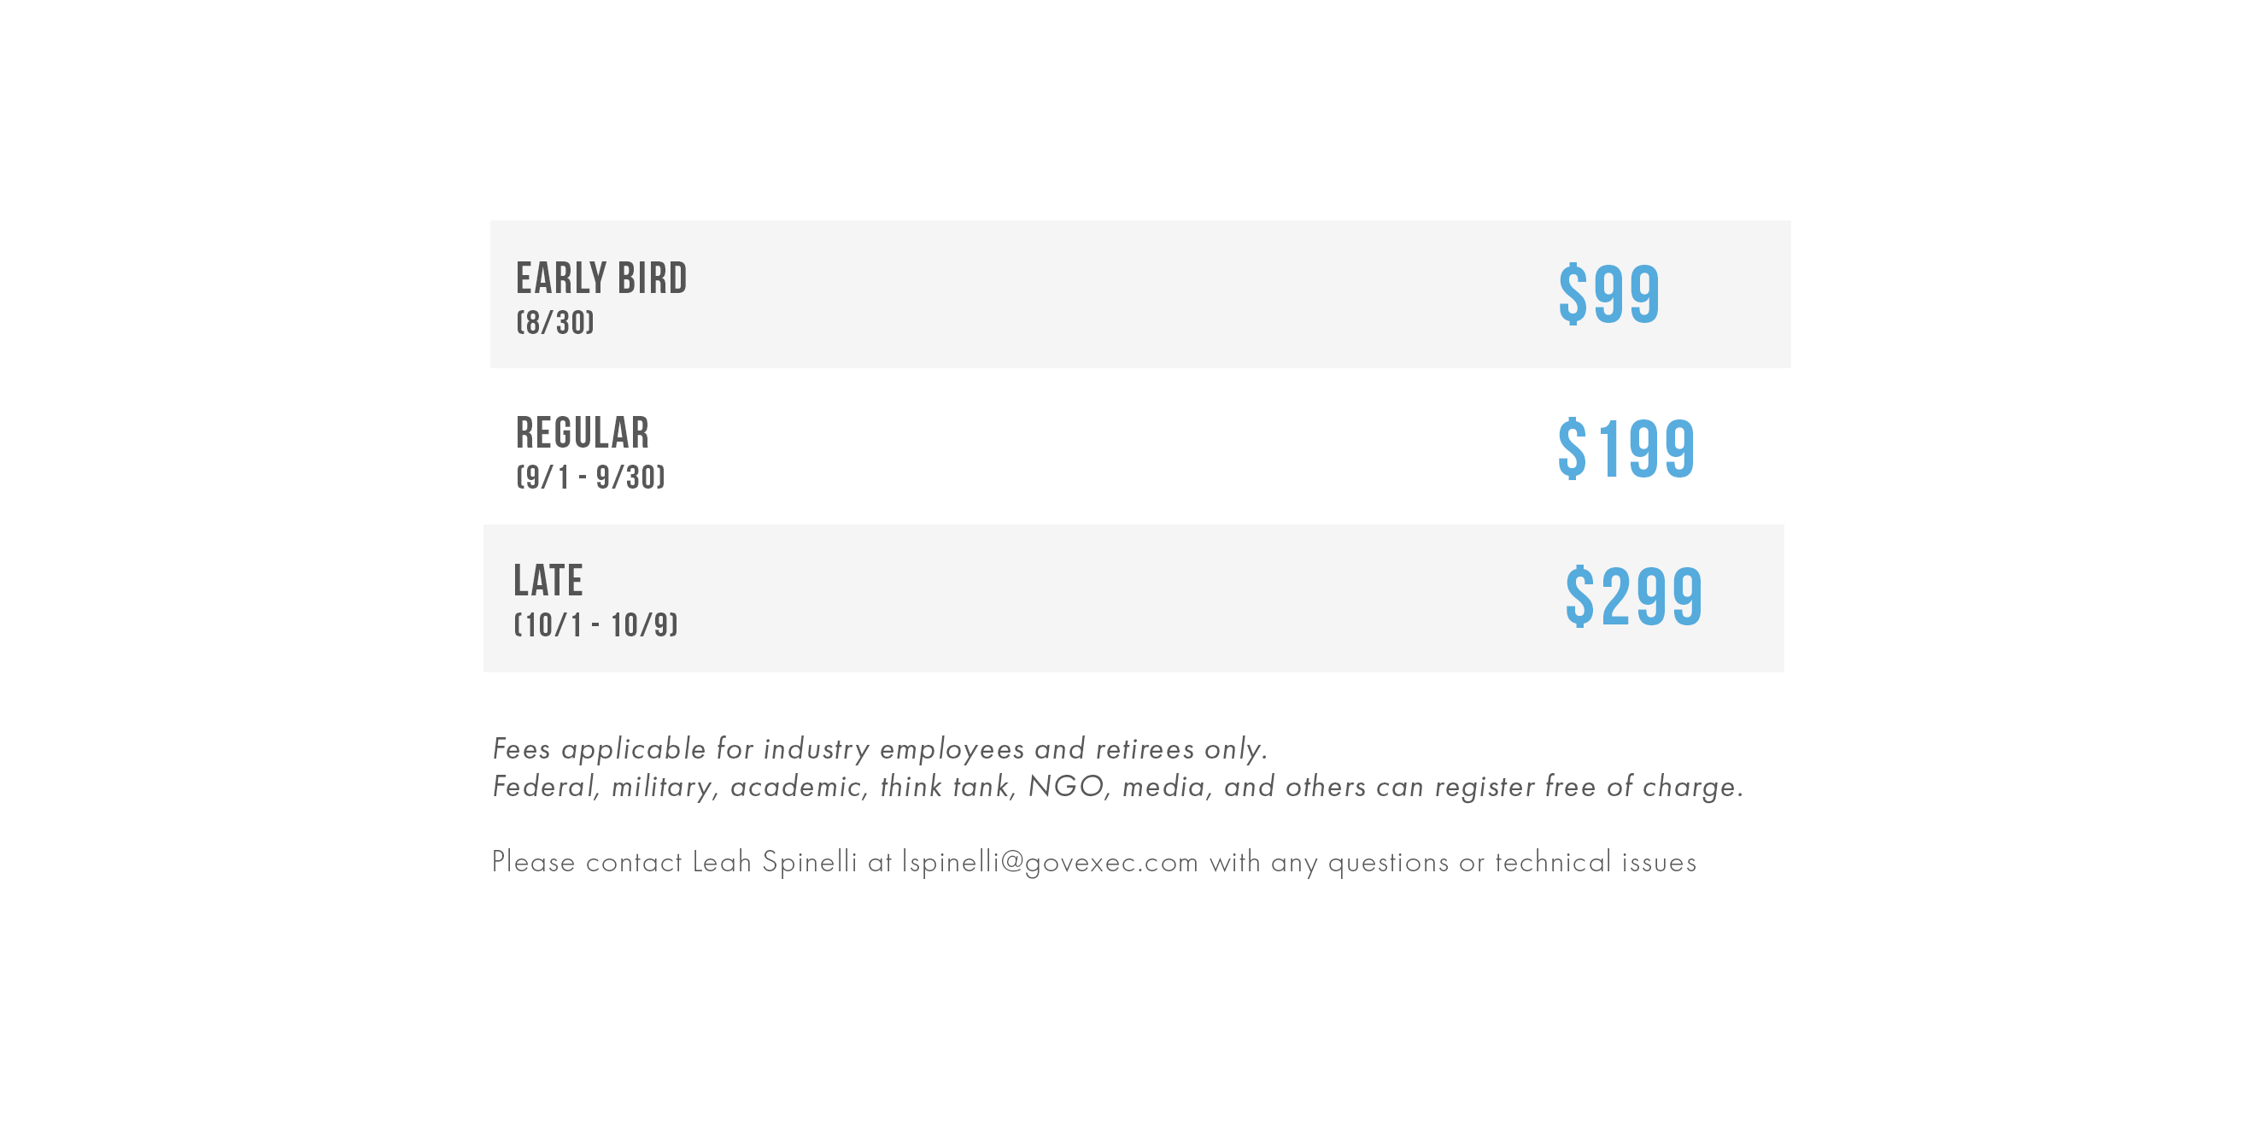Click the Regular pricing heading

point(583,433)
